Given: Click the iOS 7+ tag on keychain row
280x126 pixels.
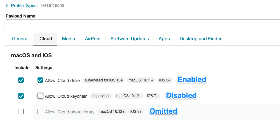Looking at the screenshot, I should pos(152,96).
